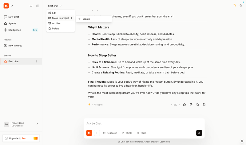This screenshot has height=145, width=246.
Task: Click the Ask Le Chat input field
Action: 144,123
